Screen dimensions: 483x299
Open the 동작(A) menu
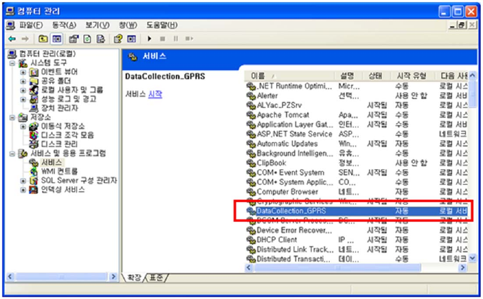[64, 25]
